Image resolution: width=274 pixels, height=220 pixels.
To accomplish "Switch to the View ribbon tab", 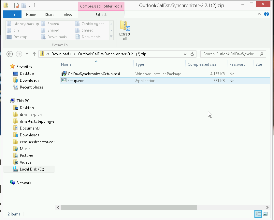I will [x=68, y=15].
